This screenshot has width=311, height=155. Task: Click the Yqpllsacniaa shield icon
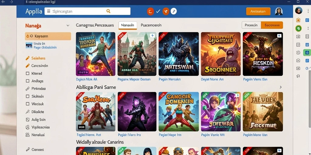(28, 127)
